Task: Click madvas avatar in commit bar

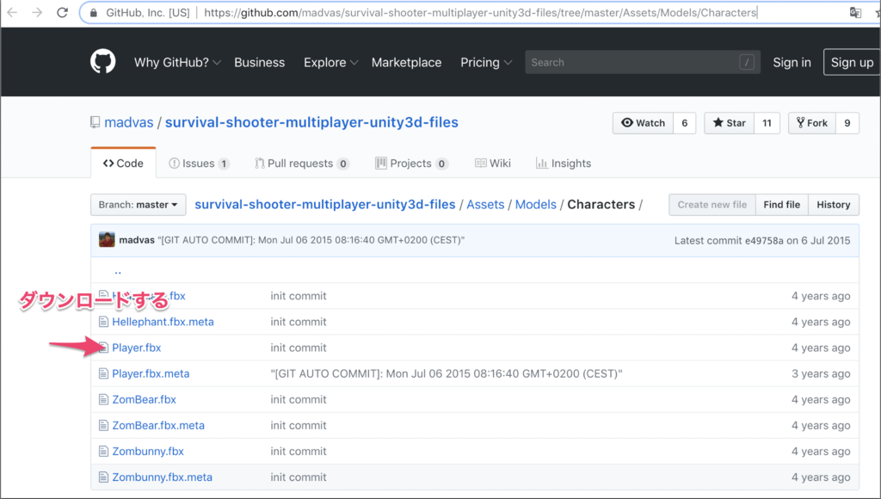Action: [x=107, y=240]
